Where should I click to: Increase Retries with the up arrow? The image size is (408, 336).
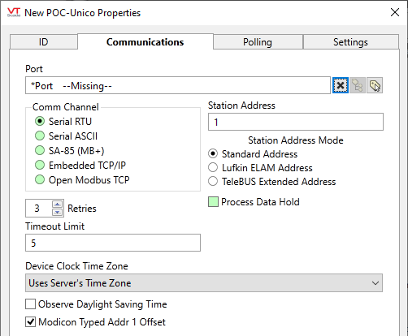57,205
